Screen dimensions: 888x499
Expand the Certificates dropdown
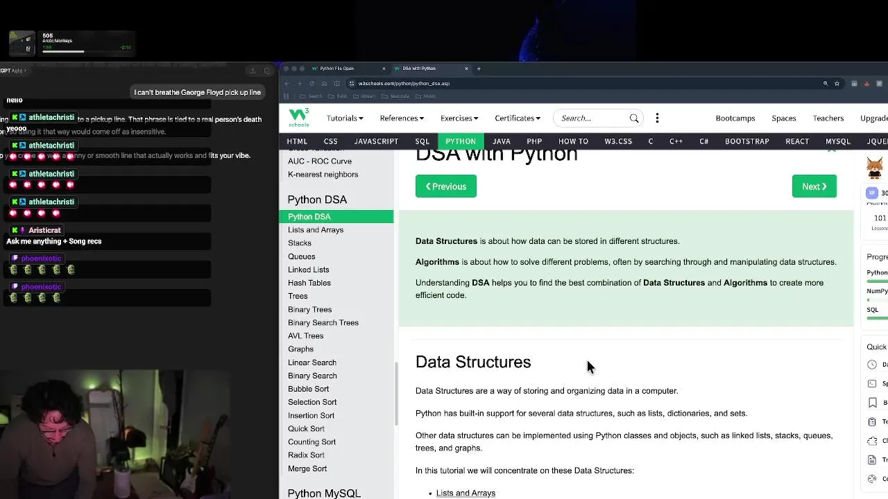[x=518, y=119]
